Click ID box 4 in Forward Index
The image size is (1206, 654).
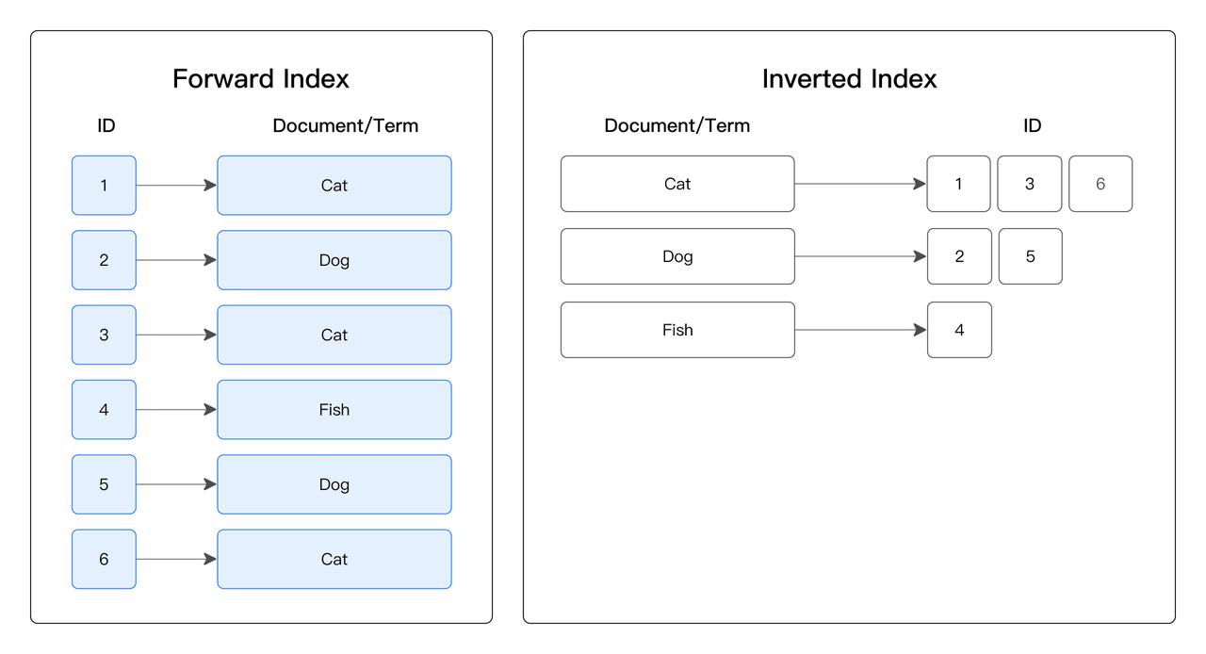coord(104,410)
